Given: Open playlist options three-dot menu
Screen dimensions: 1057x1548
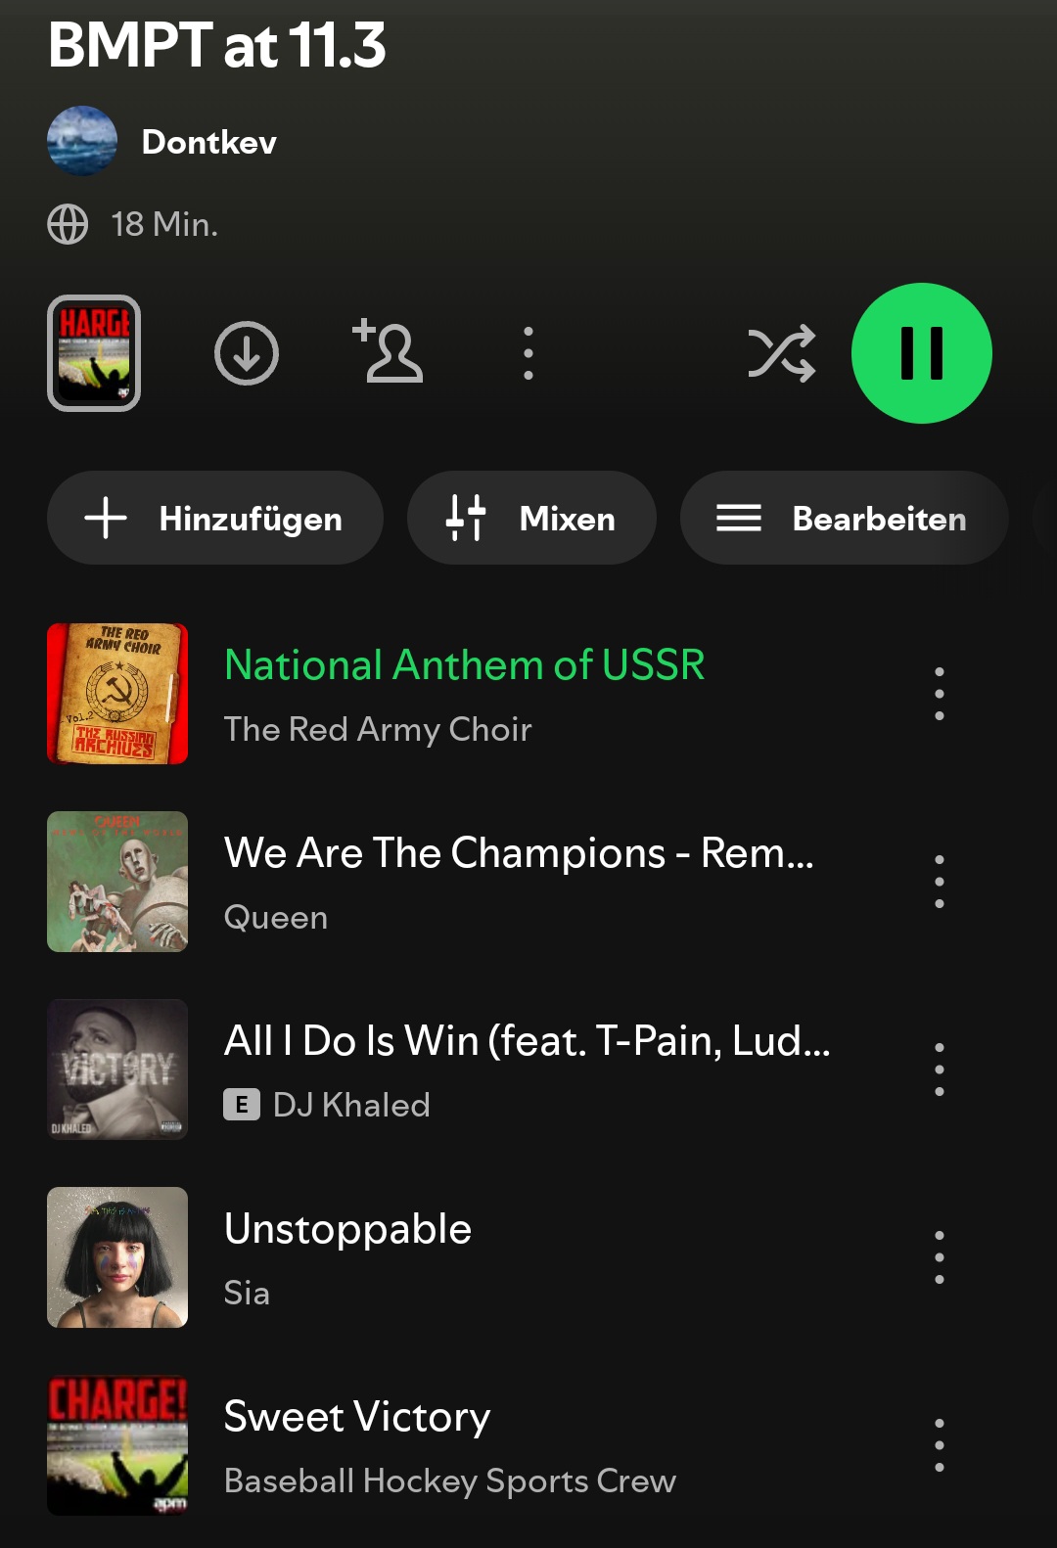Looking at the screenshot, I should click(x=528, y=353).
